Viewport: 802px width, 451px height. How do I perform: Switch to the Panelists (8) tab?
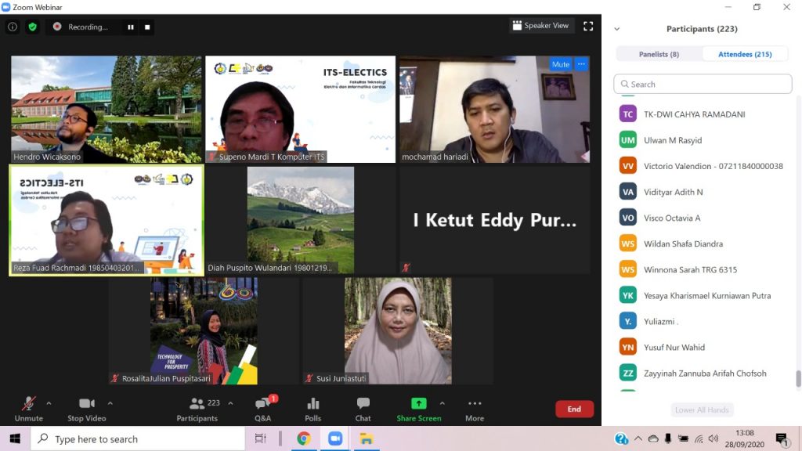pos(659,54)
